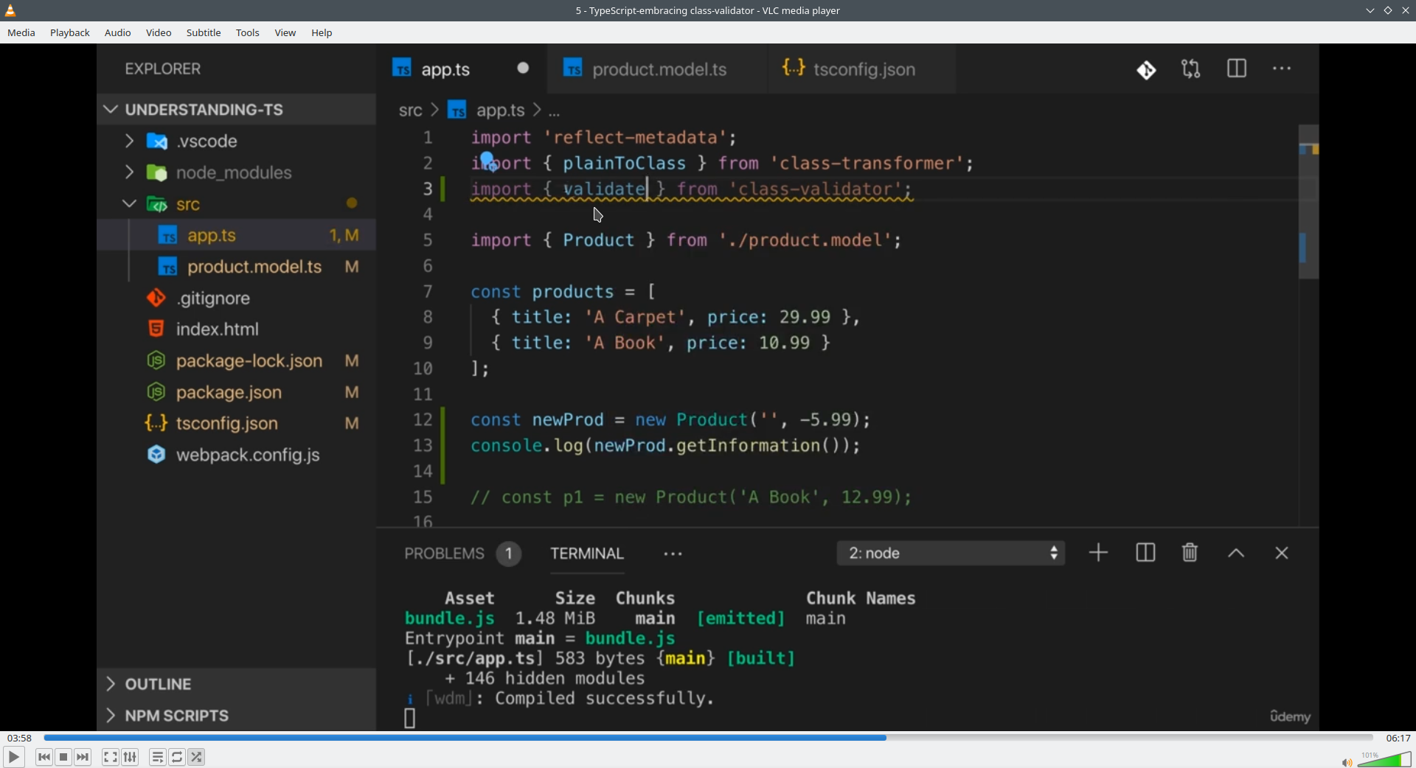Toggle loop playback mode

coord(177,757)
